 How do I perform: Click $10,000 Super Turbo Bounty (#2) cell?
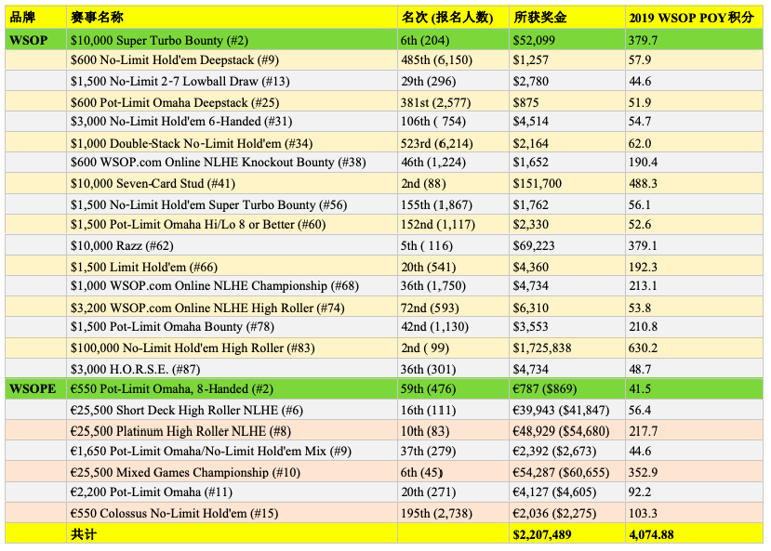(232, 40)
